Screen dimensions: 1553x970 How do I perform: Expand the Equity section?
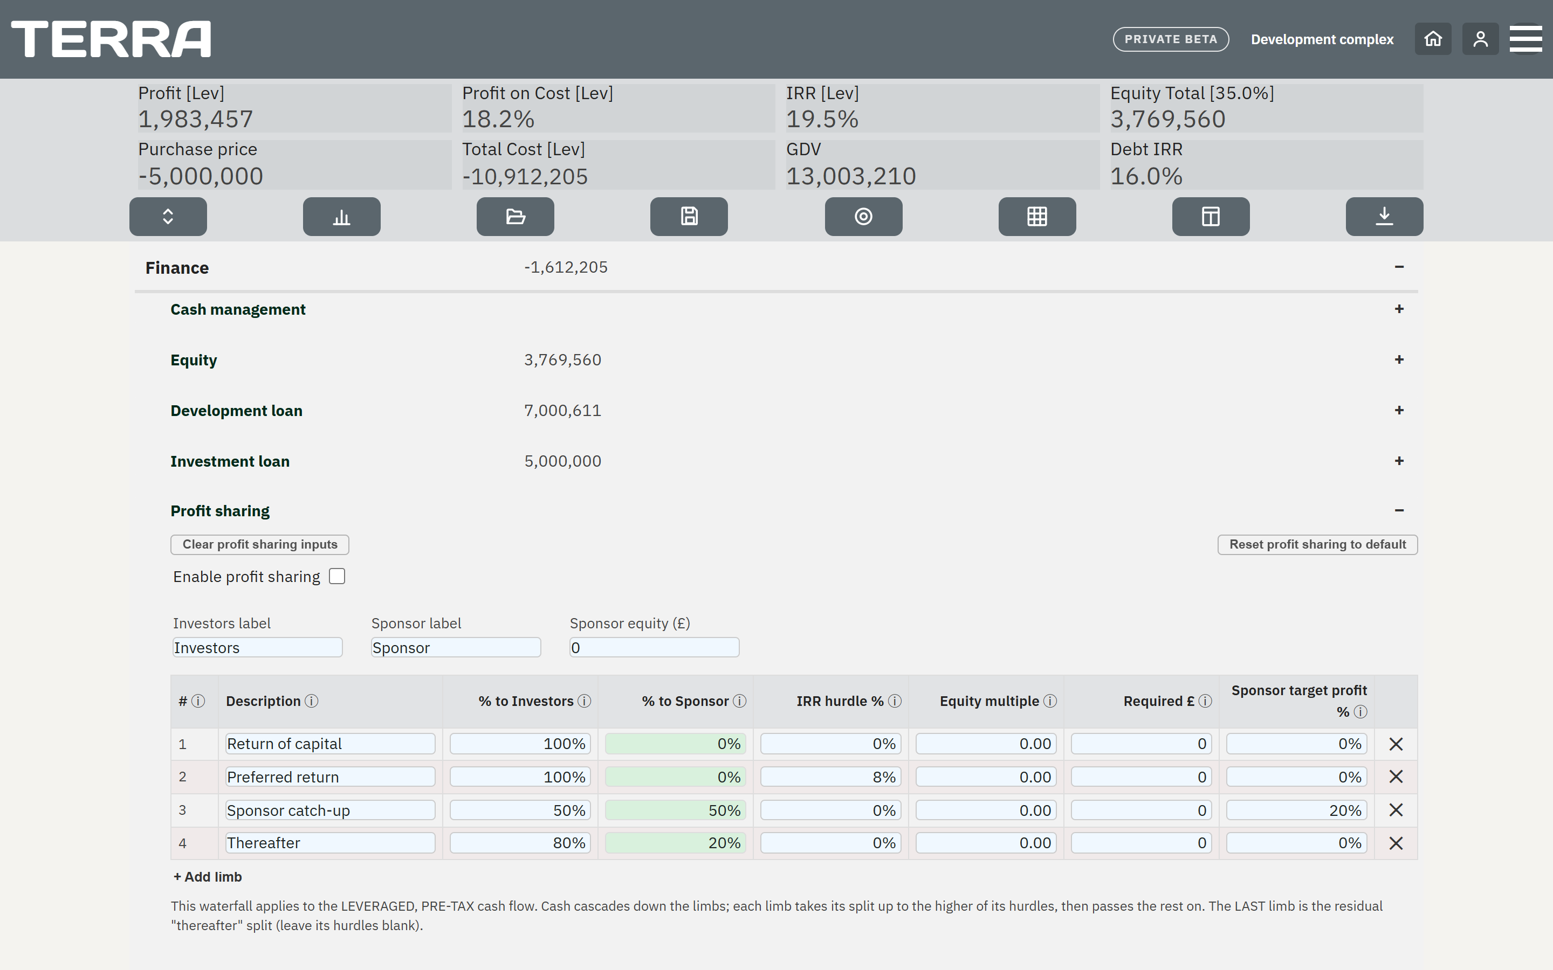click(x=1399, y=360)
